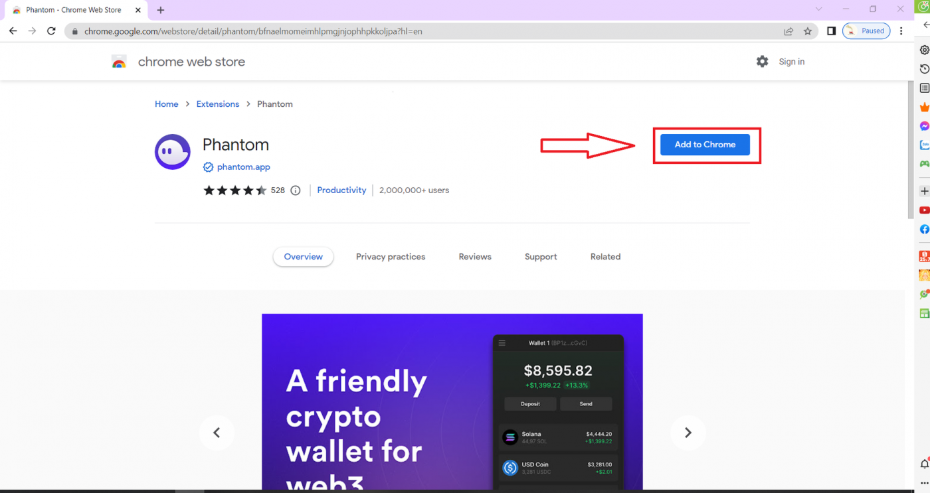Open Messenger in the sidebar

pos(924,126)
